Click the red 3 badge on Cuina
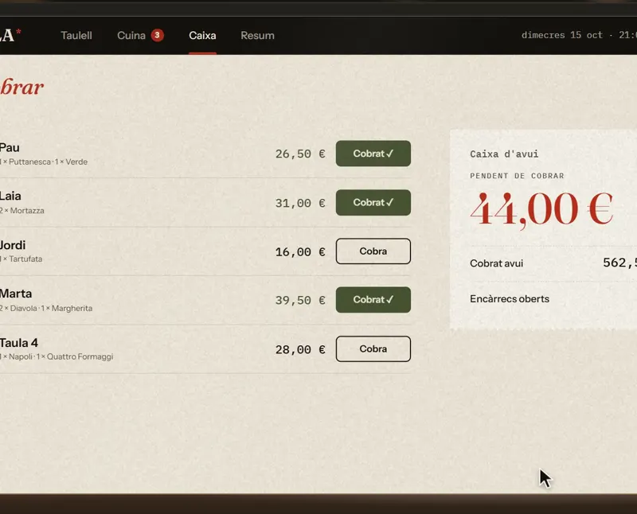 (x=157, y=35)
